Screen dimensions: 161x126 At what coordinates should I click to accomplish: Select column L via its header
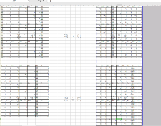coord(78,5)
